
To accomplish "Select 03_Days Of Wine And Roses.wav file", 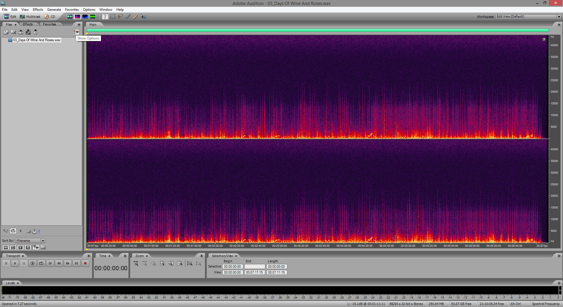I will tap(34, 40).
